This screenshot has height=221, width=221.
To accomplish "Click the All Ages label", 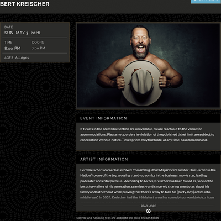I will click(22, 57).
